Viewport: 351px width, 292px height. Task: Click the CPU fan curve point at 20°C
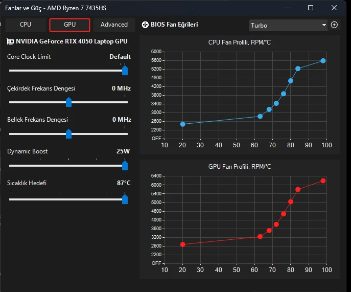pos(183,124)
